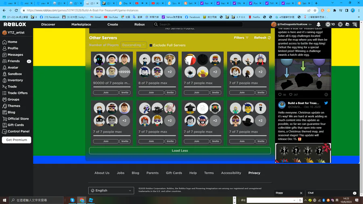Open the settings gear in Roblox header
363x204 pixels.
coord(340,24)
